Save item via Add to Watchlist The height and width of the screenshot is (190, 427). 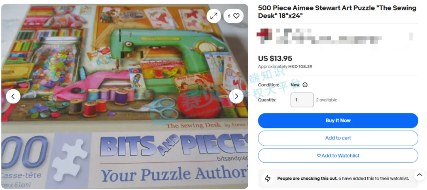pyautogui.click(x=338, y=156)
